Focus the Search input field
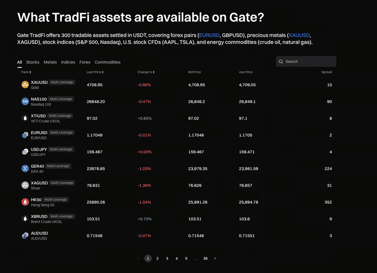Image resolution: width=377 pixels, height=273 pixels. (x=306, y=62)
